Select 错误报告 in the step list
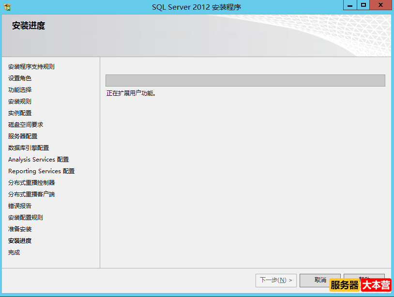394x297 pixels. coord(20,206)
